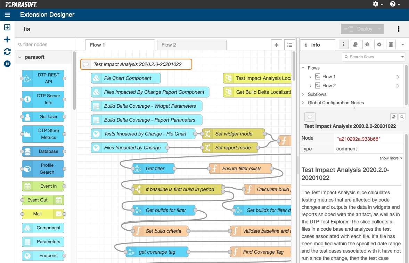Click the plain plus icon in left rail
Image resolution: width=409 pixels, height=263 pixels.
(x=7, y=39)
